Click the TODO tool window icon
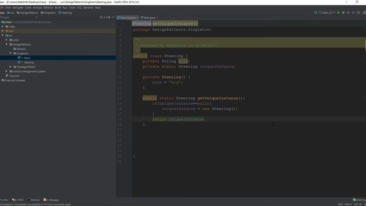This screenshot has height=206, width=366. coord(14,200)
